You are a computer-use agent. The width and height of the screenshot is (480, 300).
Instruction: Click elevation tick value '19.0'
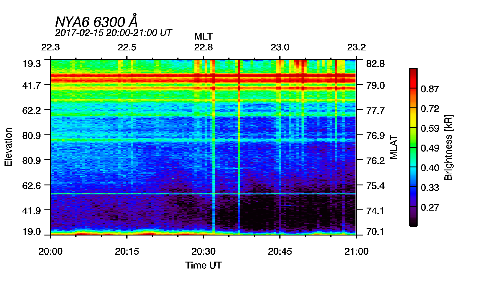pyautogui.click(x=31, y=232)
